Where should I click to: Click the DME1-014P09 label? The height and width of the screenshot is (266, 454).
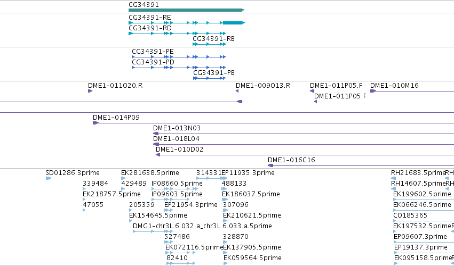[116, 118]
